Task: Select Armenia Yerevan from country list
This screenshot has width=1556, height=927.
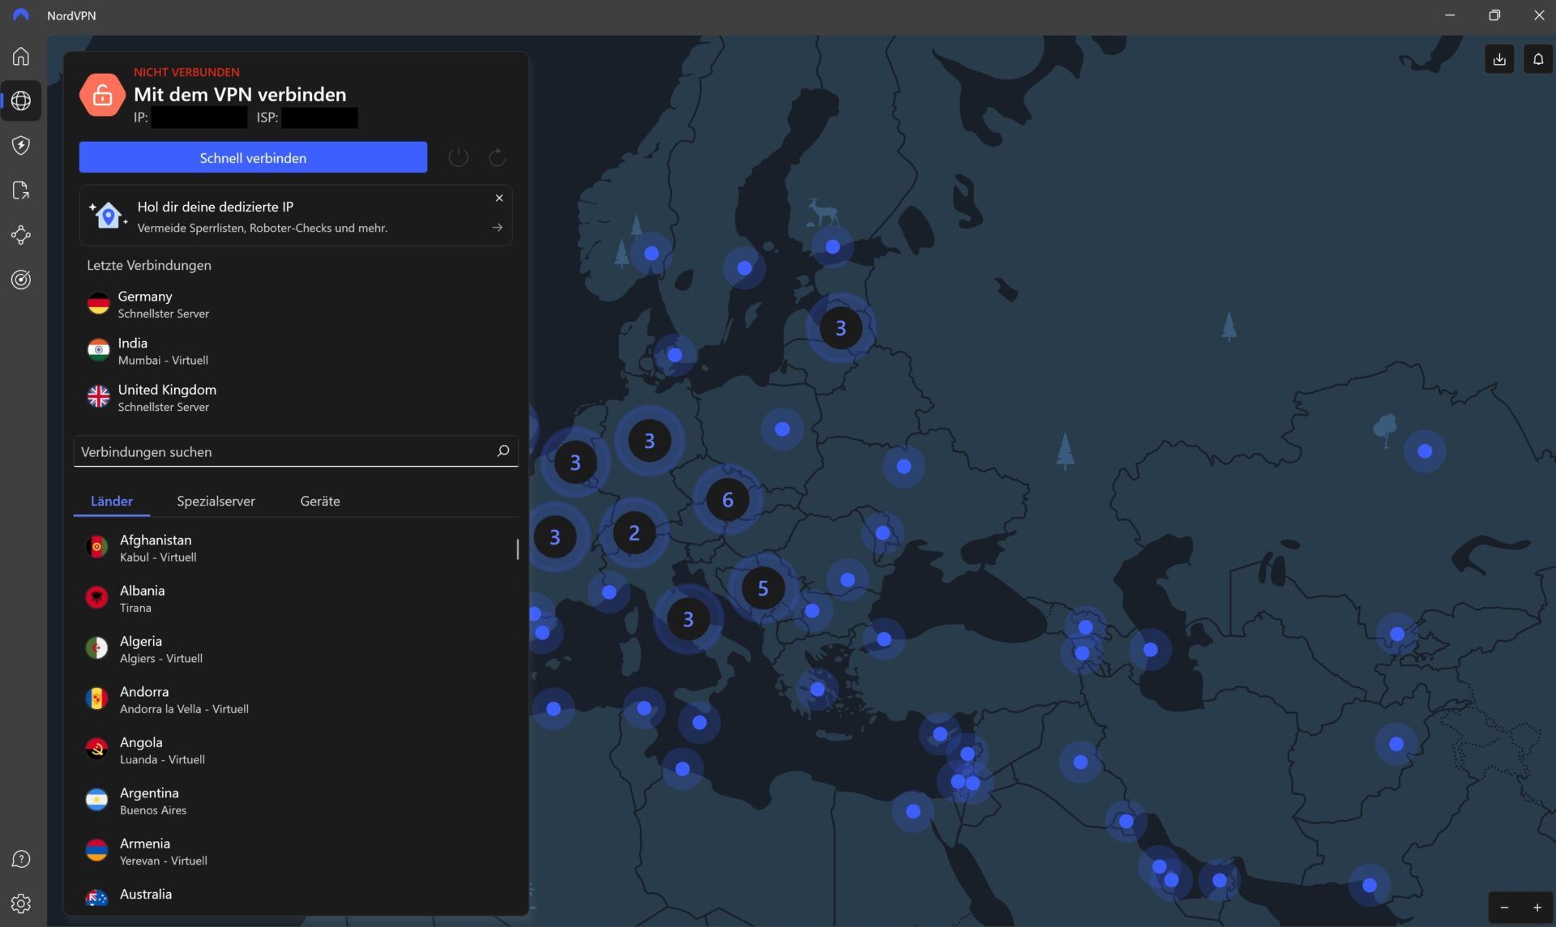Action: pos(296,851)
